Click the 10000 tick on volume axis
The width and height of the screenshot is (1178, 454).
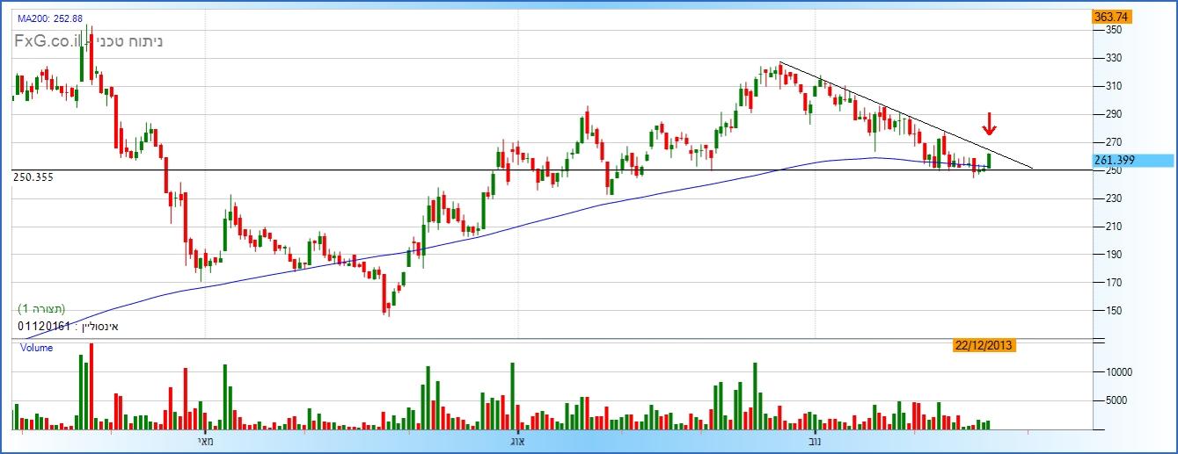[1118, 372]
